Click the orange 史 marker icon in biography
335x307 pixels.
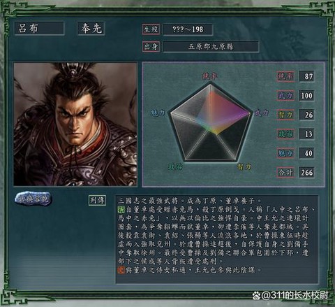point(121,270)
